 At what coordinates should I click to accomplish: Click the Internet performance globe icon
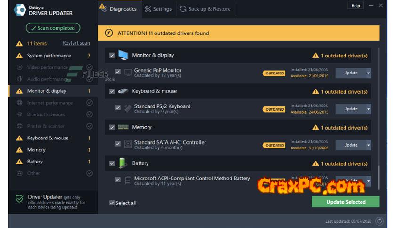pyautogui.click(x=20, y=102)
